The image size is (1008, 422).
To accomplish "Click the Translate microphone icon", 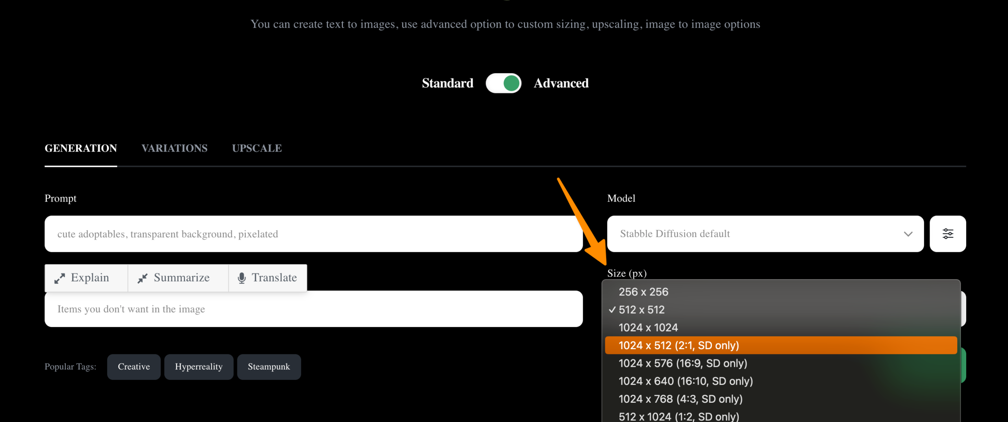I will point(242,278).
